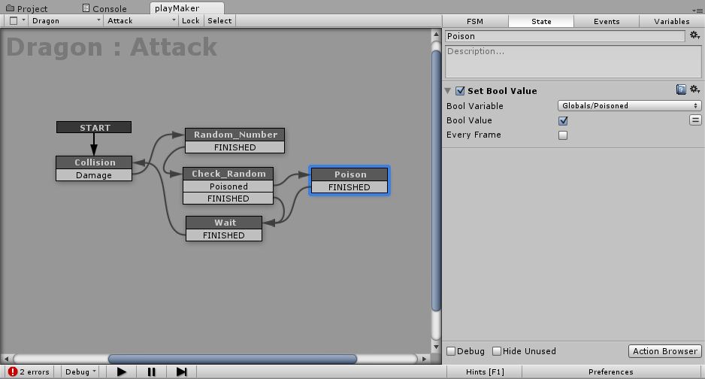This screenshot has height=379, width=705.
Task: Start playback with the Play button
Action: 122,371
